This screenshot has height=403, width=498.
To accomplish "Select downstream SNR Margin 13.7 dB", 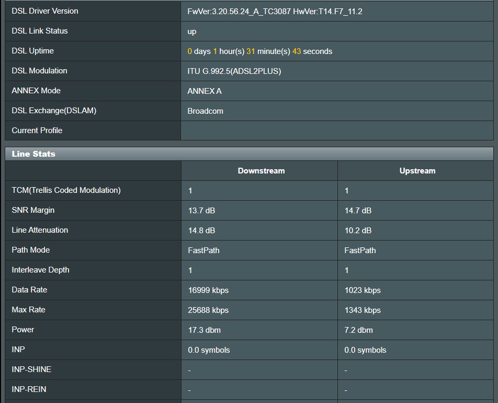I will pyautogui.click(x=202, y=211).
